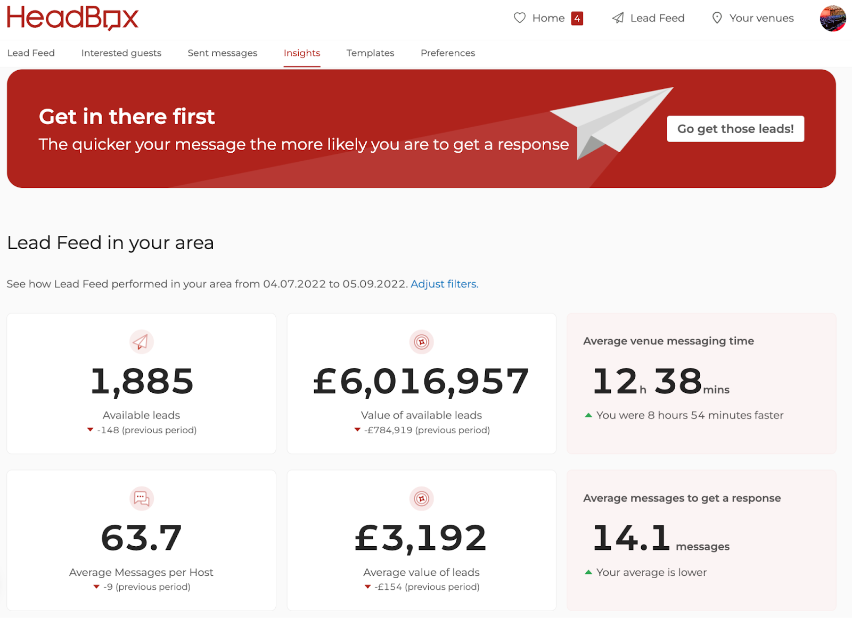
Task: Click the -148 (previous period) text
Action: [147, 430]
